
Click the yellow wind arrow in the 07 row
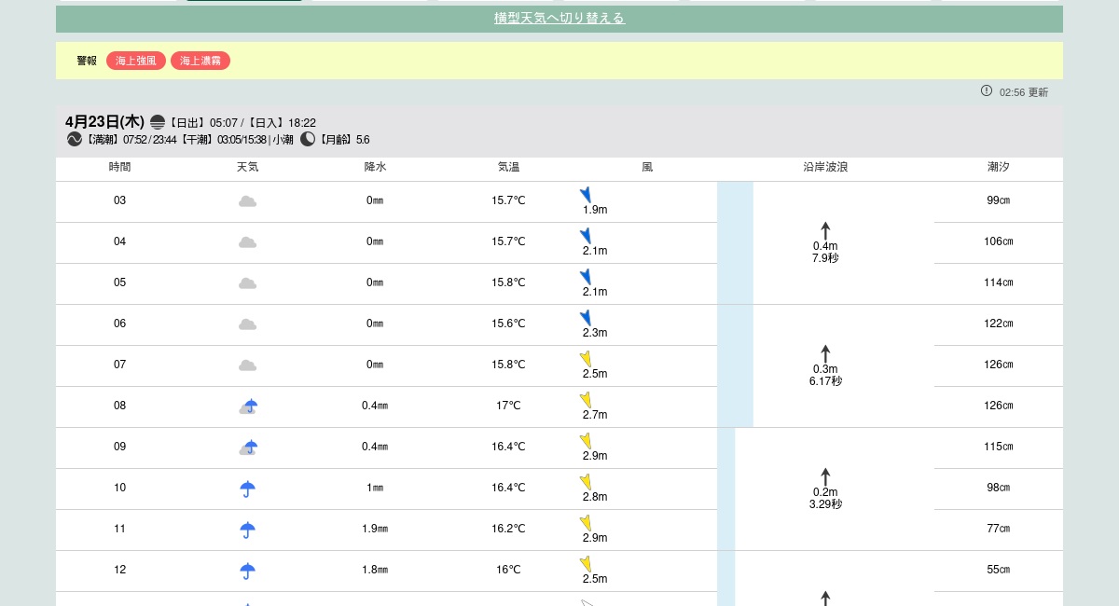pyautogui.click(x=586, y=359)
